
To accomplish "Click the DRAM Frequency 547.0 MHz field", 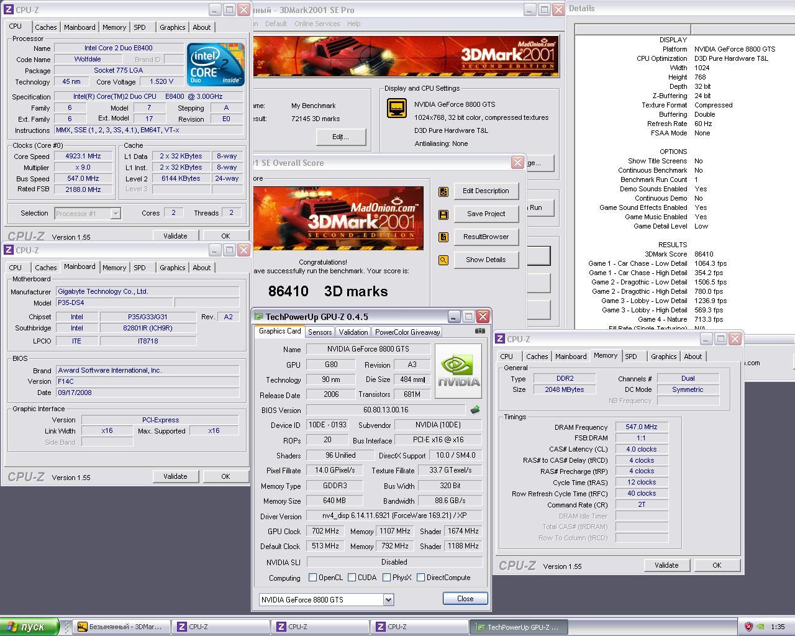I will (642, 427).
